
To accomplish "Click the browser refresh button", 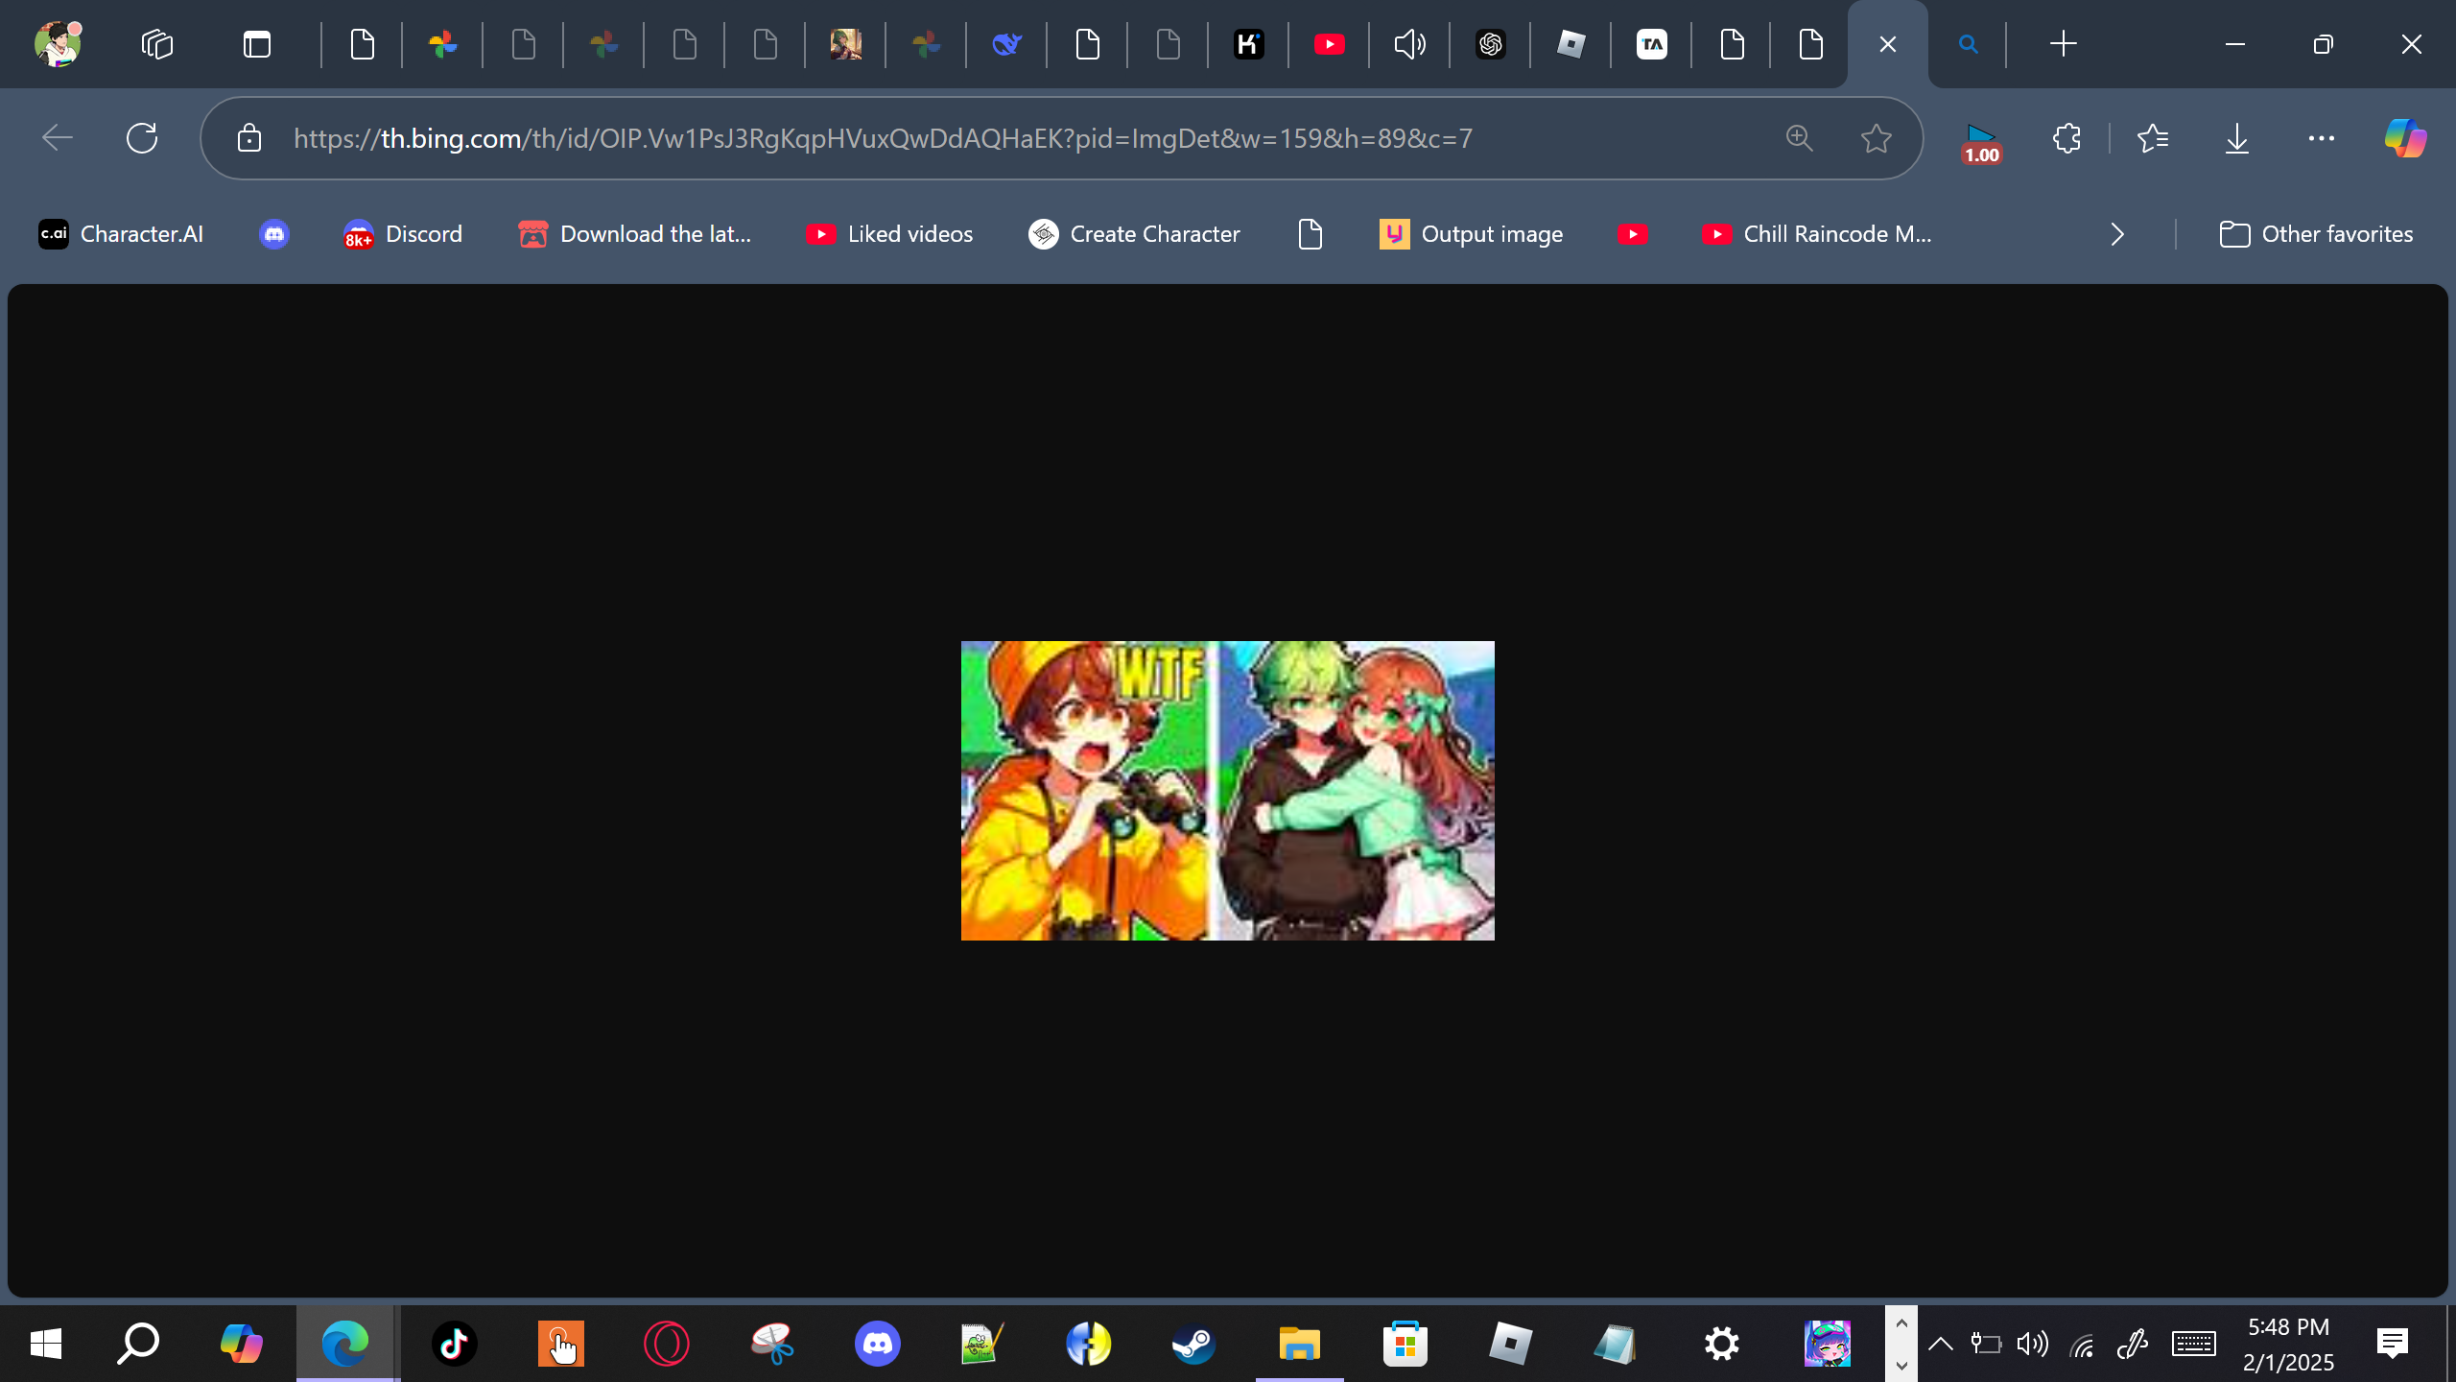I will tap(142, 138).
